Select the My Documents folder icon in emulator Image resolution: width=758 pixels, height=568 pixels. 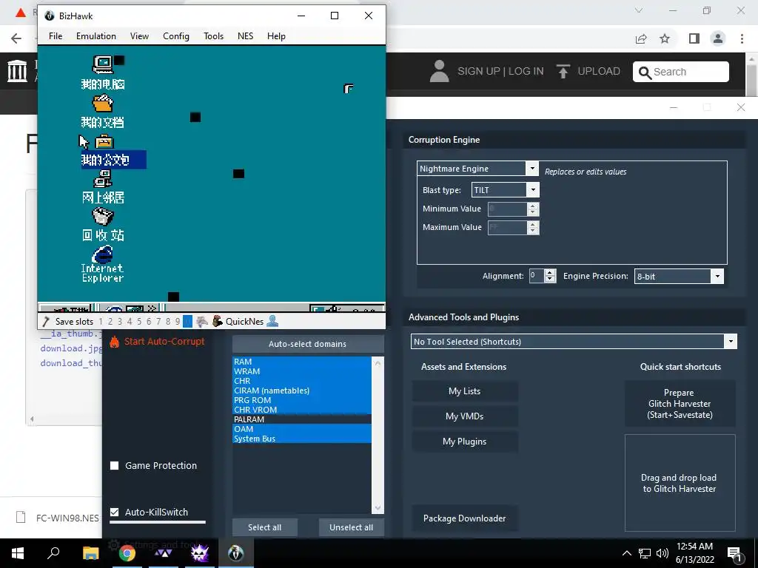102,103
